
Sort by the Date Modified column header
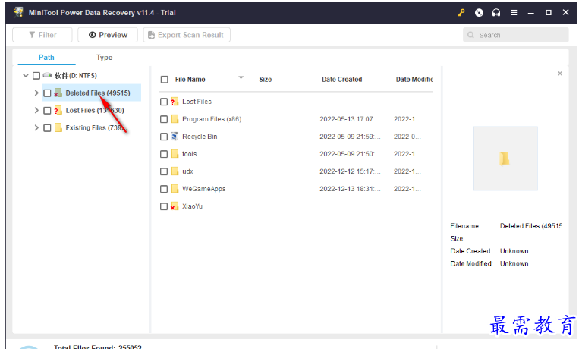click(x=414, y=80)
